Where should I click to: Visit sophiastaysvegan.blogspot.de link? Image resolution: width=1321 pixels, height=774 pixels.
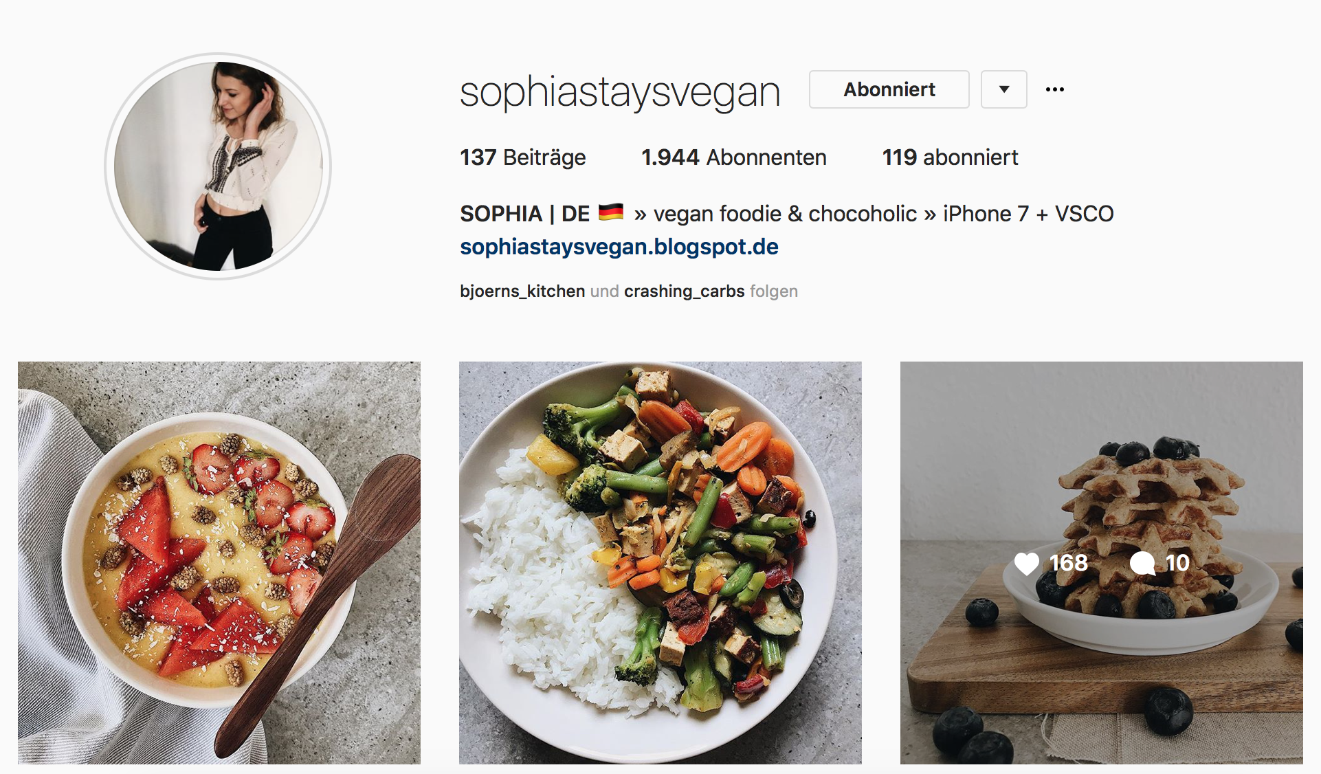click(619, 247)
